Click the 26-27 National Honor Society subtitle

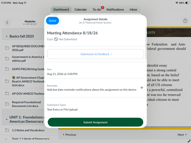coord(95,23)
